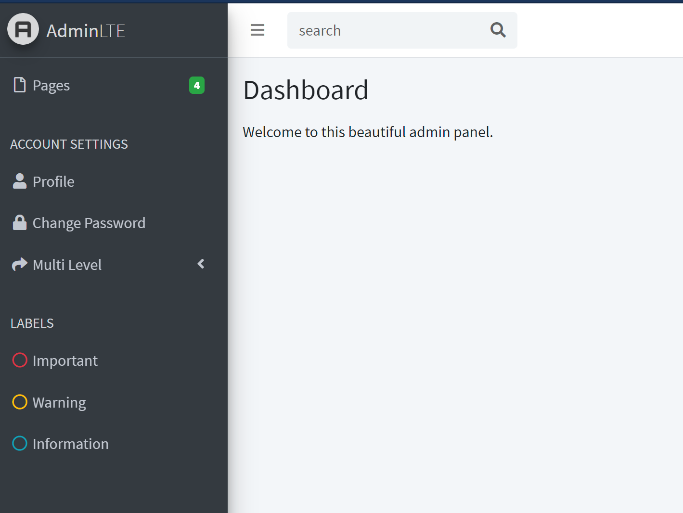Click the padlock icon next to Change Password
683x513 pixels.
tap(19, 222)
